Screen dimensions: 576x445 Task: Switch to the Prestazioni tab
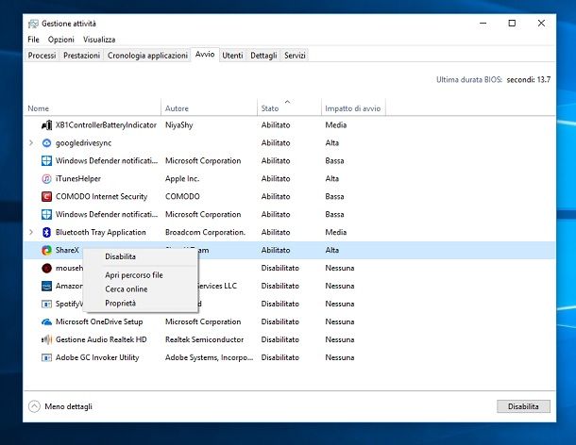coord(81,56)
